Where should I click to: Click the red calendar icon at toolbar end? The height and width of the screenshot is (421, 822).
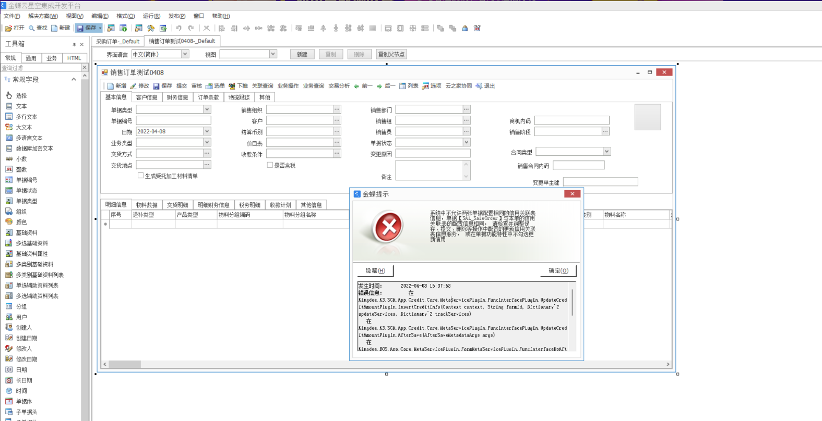pos(477,28)
